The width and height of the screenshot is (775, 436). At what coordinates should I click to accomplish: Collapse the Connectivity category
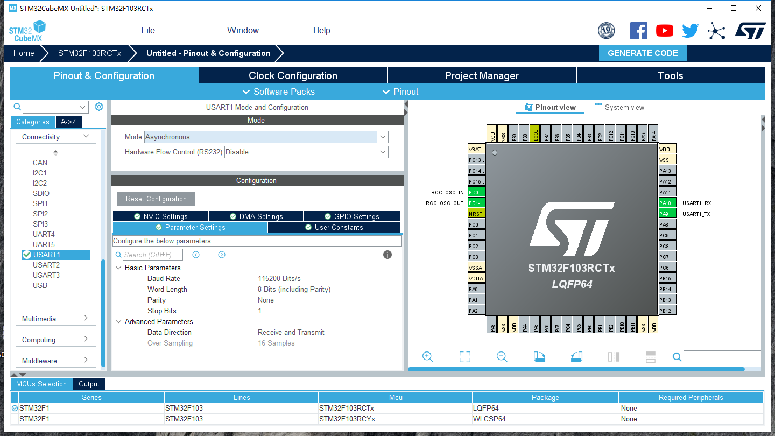pyautogui.click(x=86, y=137)
